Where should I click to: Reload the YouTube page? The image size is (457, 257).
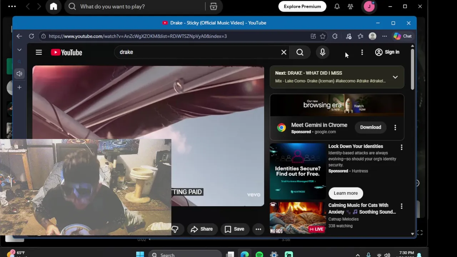click(x=31, y=36)
